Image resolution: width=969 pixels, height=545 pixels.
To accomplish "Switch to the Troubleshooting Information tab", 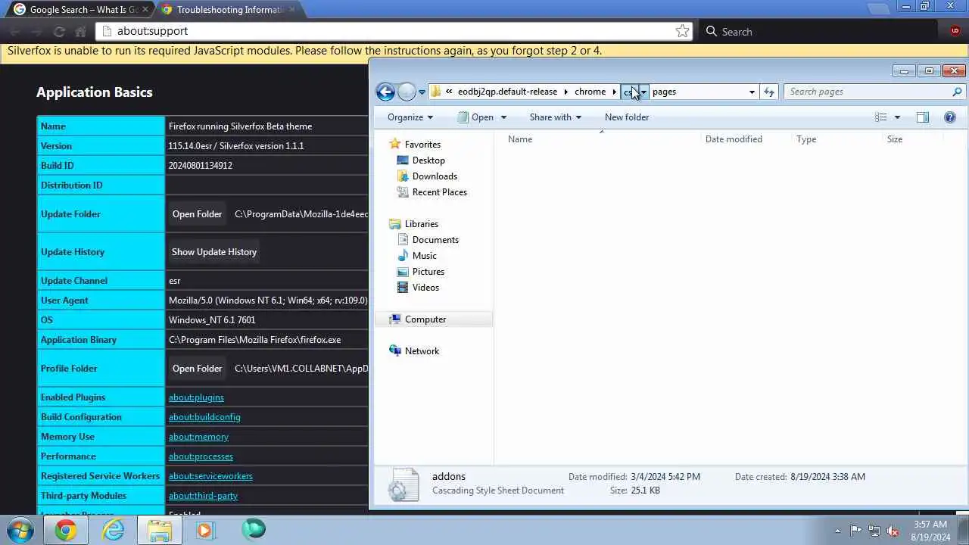I will [x=230, y=10].
